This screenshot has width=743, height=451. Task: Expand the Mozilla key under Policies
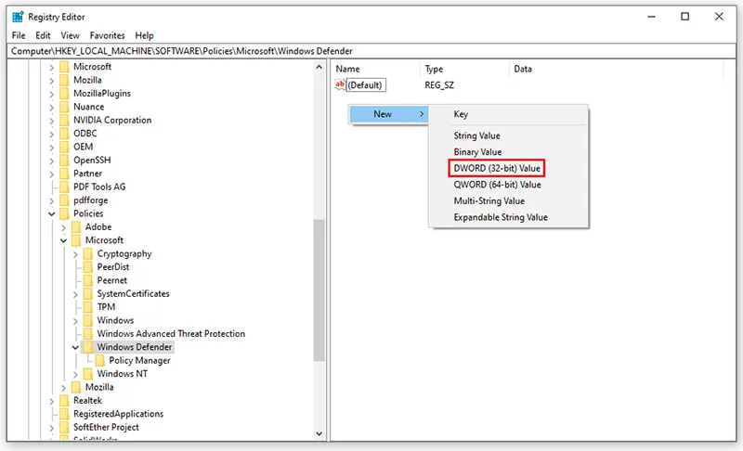pyautogui.click(x=63, y=388)
